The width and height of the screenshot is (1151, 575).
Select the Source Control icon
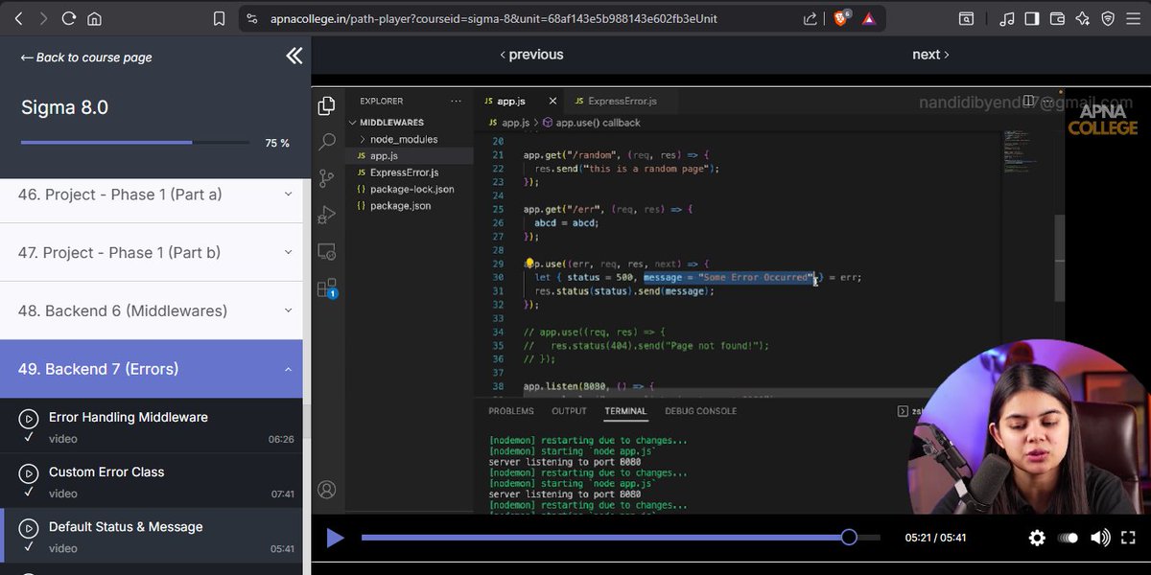[326, 178]
